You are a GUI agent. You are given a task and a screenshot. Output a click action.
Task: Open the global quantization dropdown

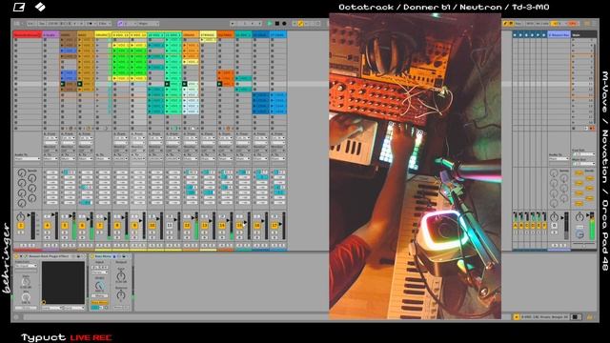point(104,23)
